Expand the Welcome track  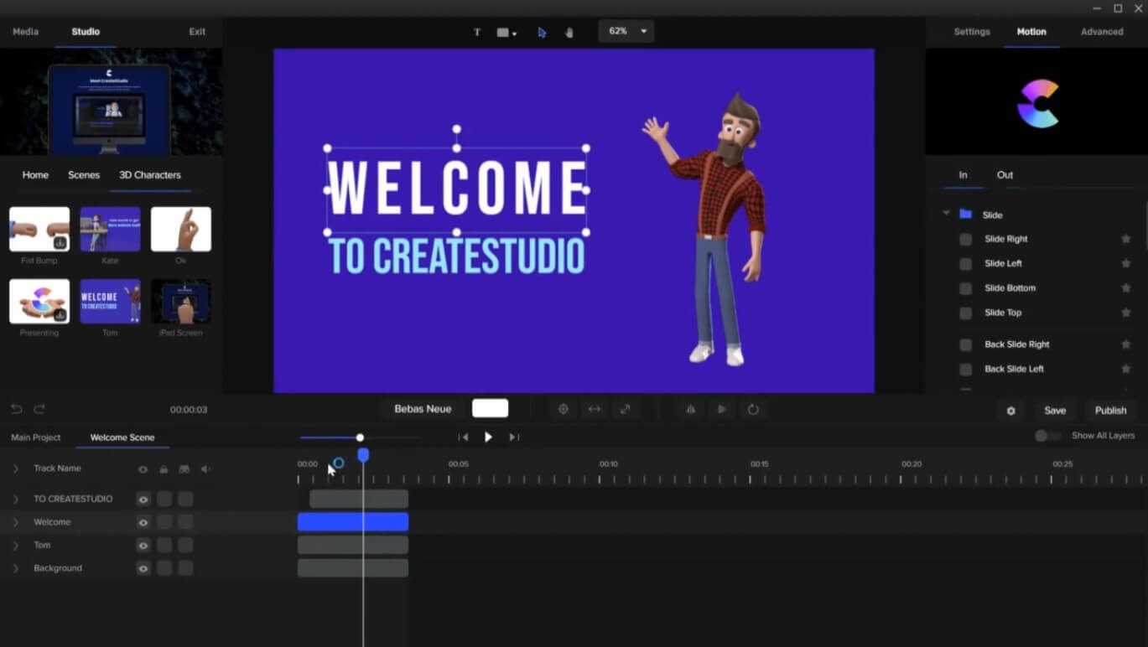15,522
